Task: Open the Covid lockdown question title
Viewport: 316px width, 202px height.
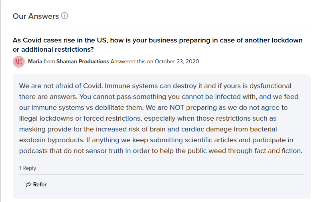Action: (157, 45)
